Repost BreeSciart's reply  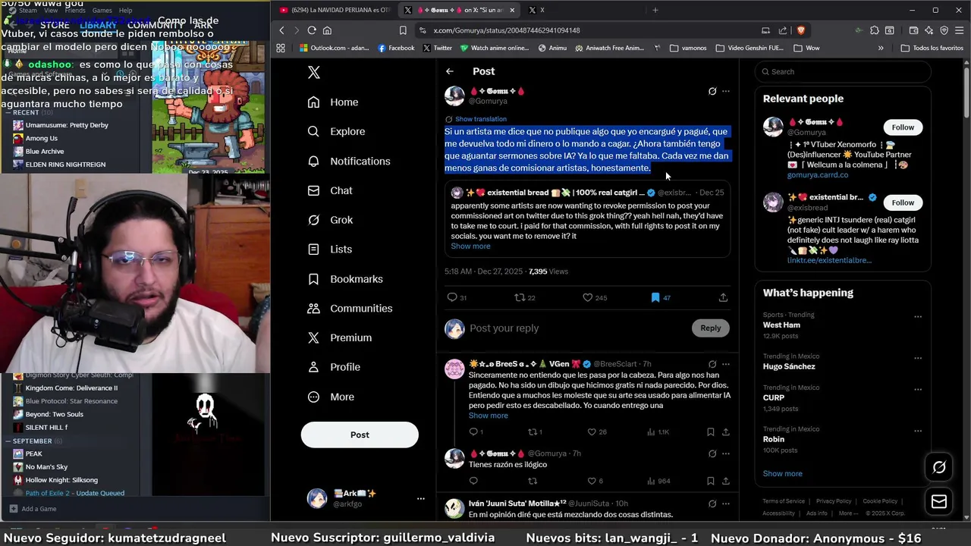533,432
